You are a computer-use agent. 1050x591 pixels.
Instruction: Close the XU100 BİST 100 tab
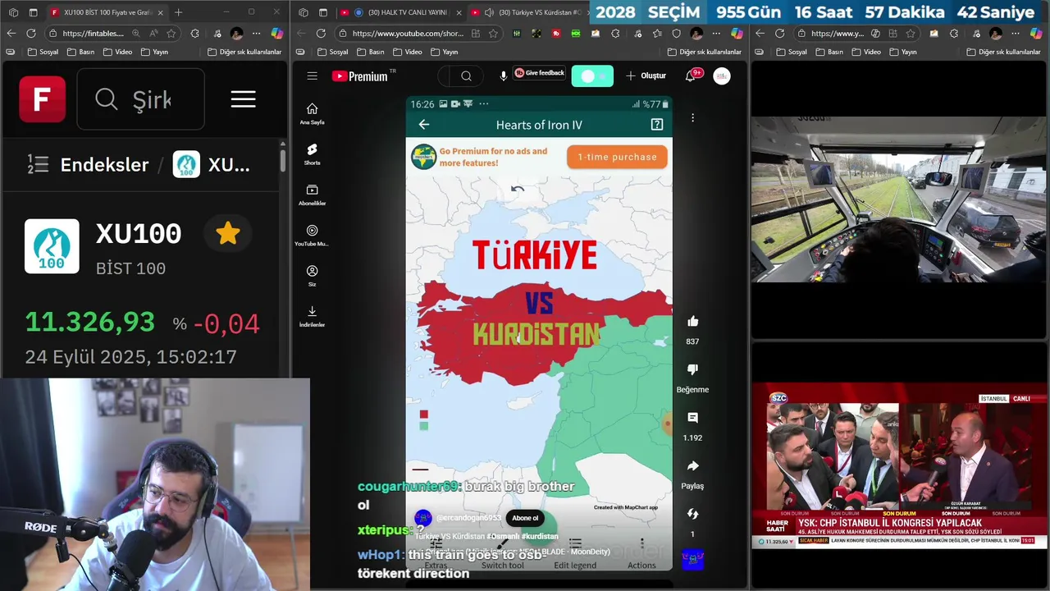160,12
